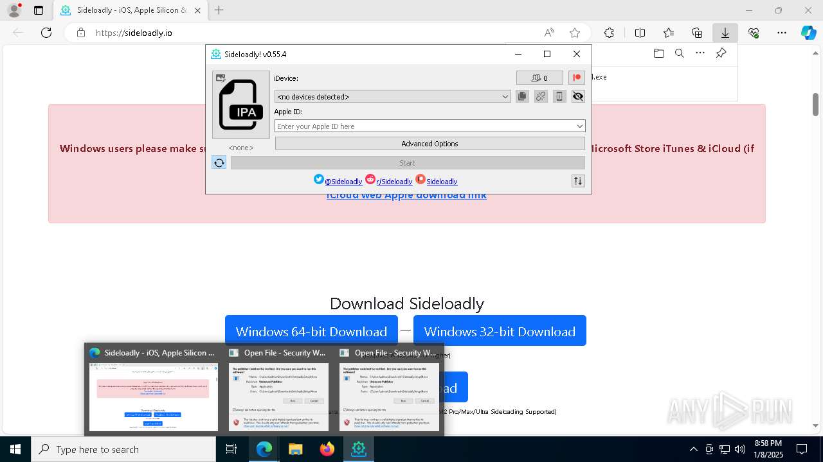Open the volume control in the tray
Viewport: 823px width, 462px height.
740,449
